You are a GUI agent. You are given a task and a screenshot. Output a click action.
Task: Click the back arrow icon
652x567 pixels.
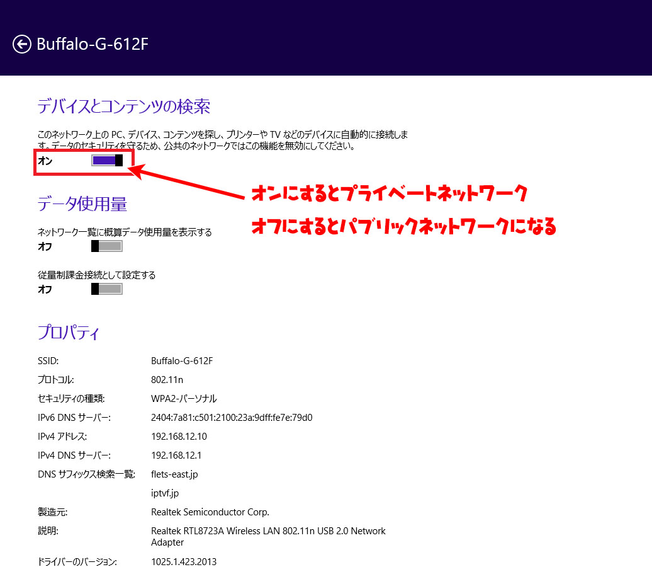click(x=21, y=44)
